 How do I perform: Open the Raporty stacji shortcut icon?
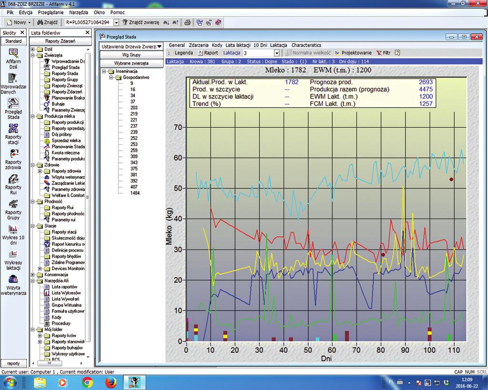[13, 129]
